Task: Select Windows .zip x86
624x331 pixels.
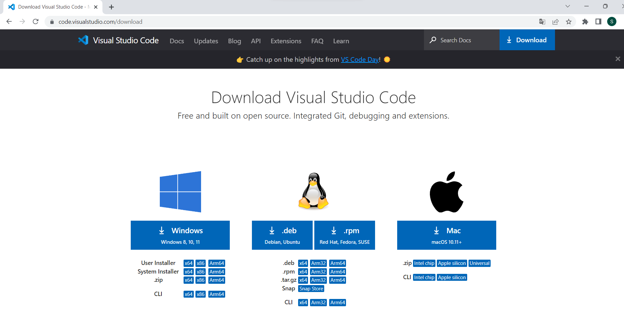Action: 201,280
